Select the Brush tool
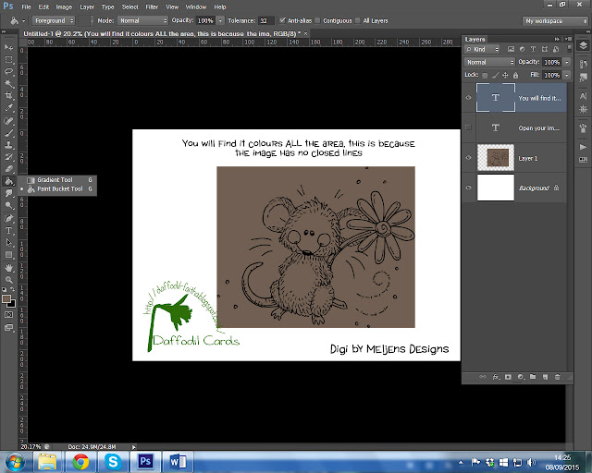 click(8, 133)
